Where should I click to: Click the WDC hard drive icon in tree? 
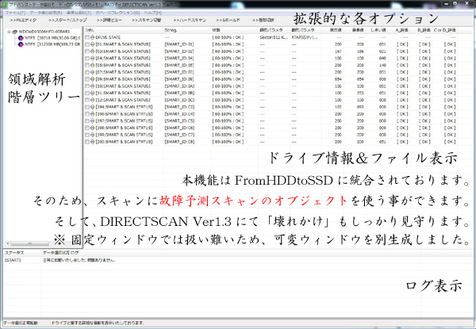pos(14,32)
